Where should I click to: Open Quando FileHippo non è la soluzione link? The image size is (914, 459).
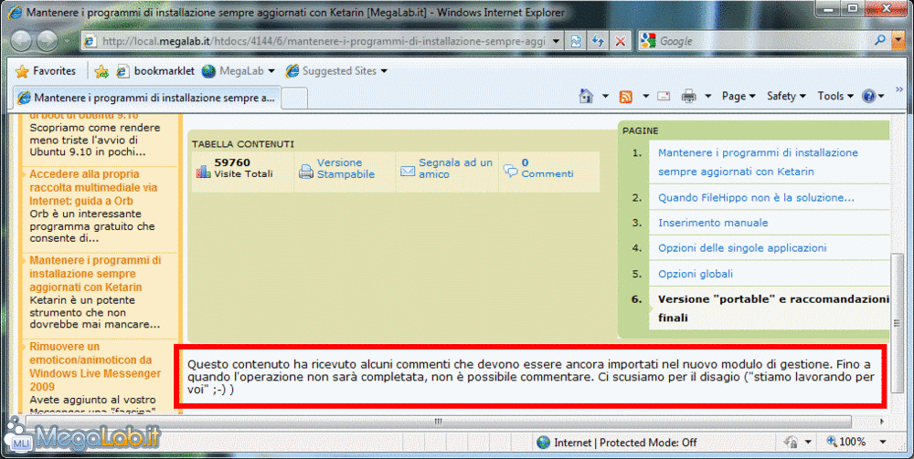756,198
